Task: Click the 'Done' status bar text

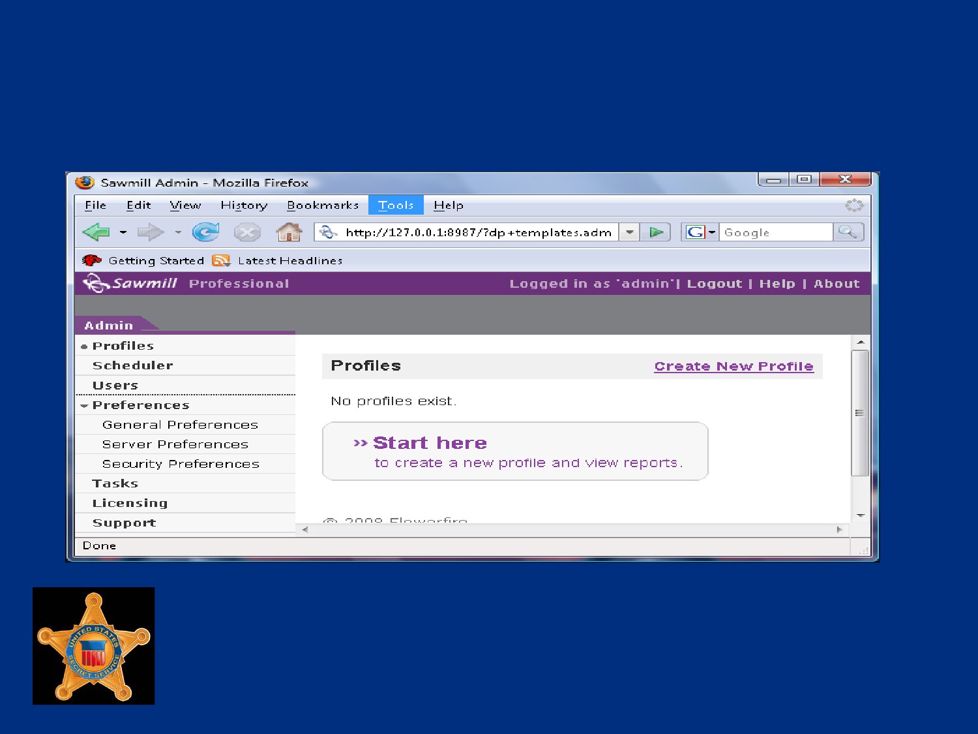Action: click(x=99, y=545)
